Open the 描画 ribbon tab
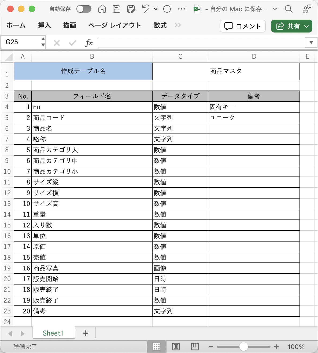This screenshot has height=353, width=318. (x=69, y=25)
